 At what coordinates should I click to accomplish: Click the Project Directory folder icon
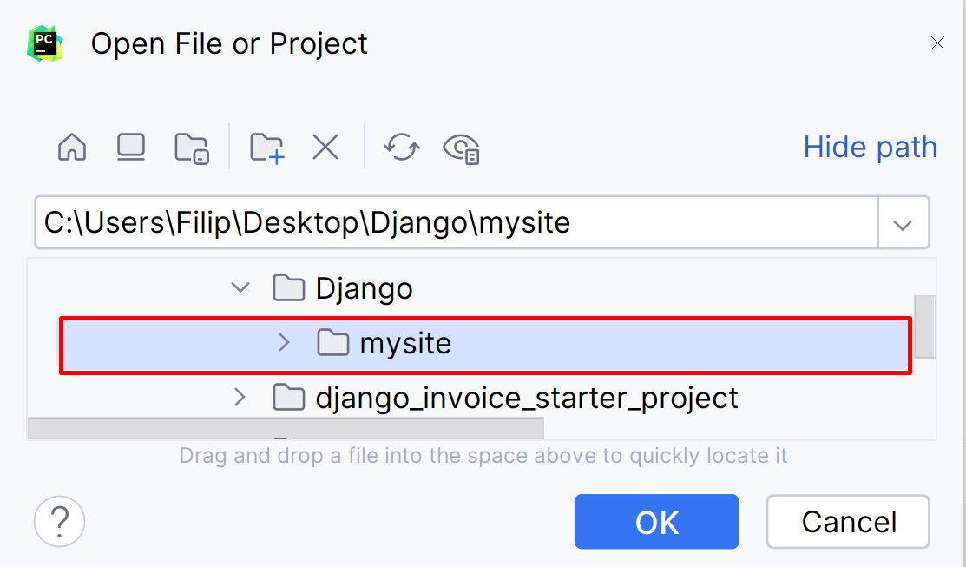(192, 147)
